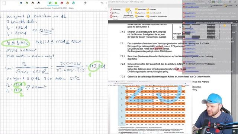Choose the Entfernung measure tool in PDF-XChange
The width and height of the screenshot is (238, 134).
(x=116, y=9)
